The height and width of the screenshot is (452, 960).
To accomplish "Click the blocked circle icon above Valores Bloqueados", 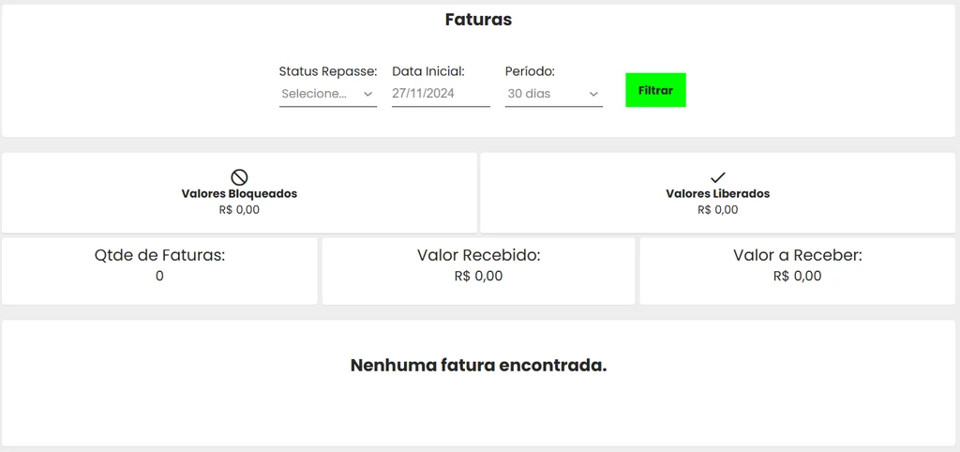I will (239, 177).
